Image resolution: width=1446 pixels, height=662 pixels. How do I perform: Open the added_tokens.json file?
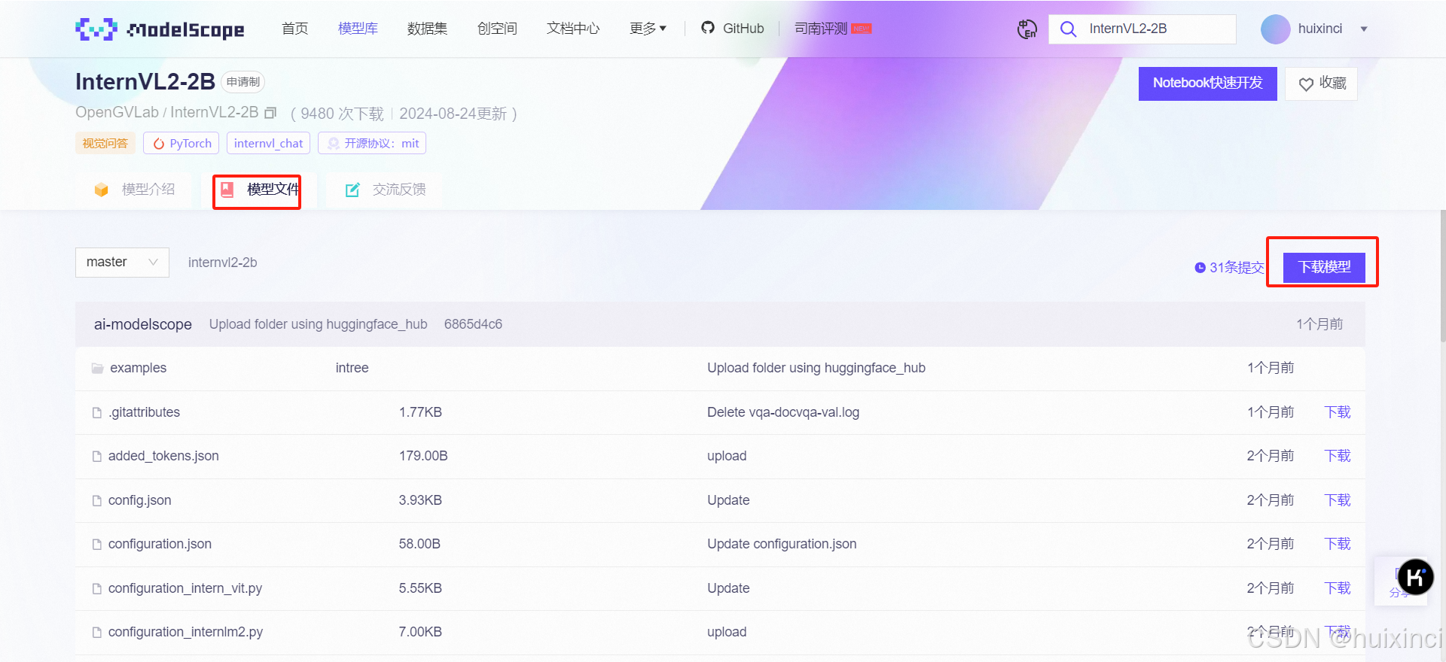(163, 456)
